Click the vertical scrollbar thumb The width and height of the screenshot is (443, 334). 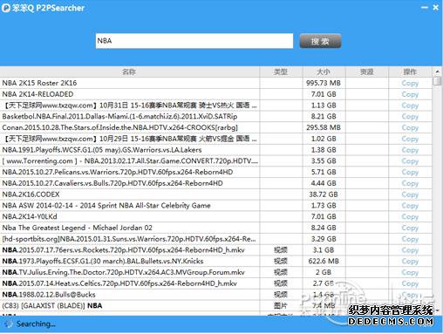[x=437, y=81]
